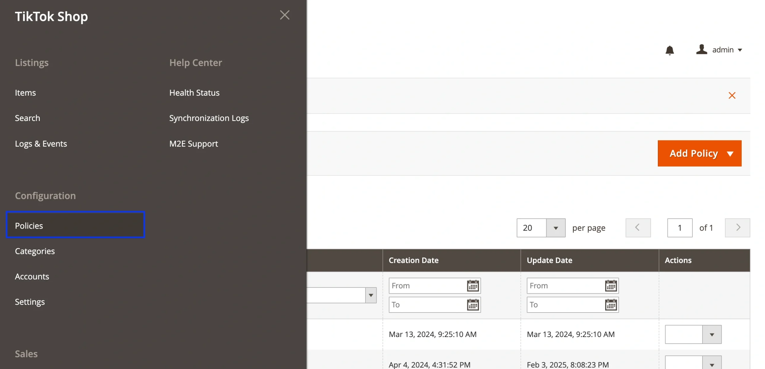Dismiss the message with orange X
Image resolution: width=765 pixels, height=369 pixels.
click(732, 96)
